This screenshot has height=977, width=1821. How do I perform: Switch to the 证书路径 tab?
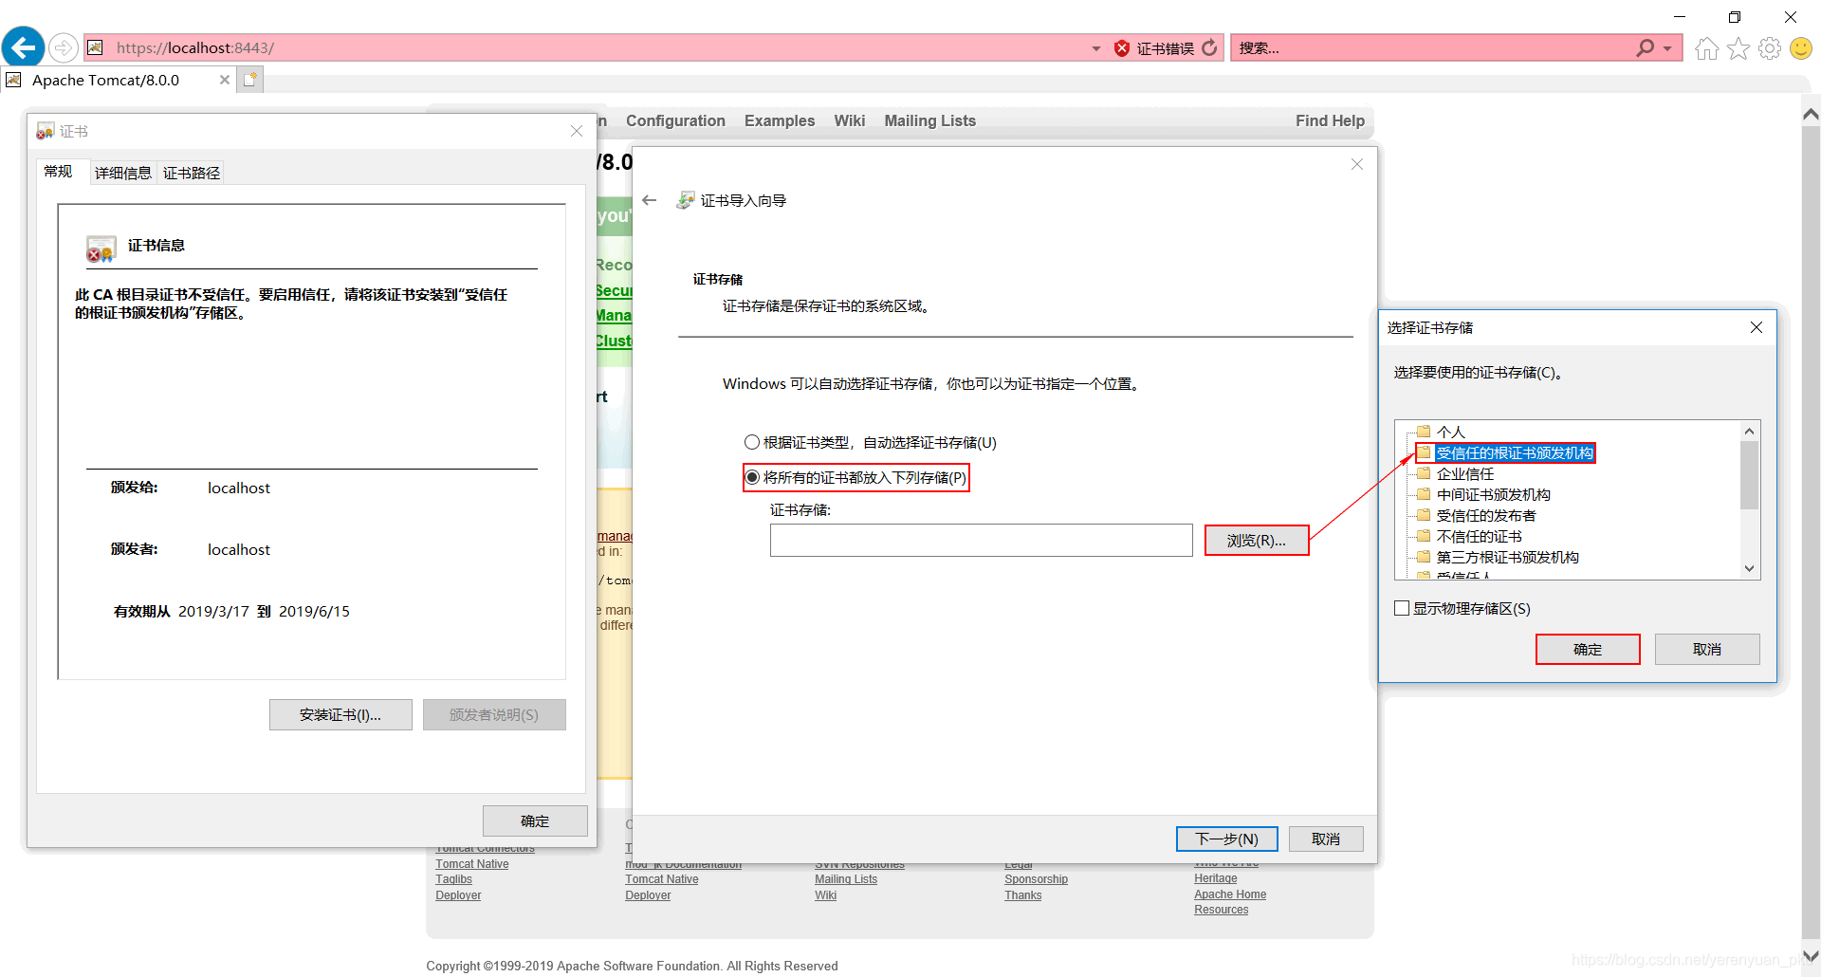pyautogui.click(x=192, y=173)
